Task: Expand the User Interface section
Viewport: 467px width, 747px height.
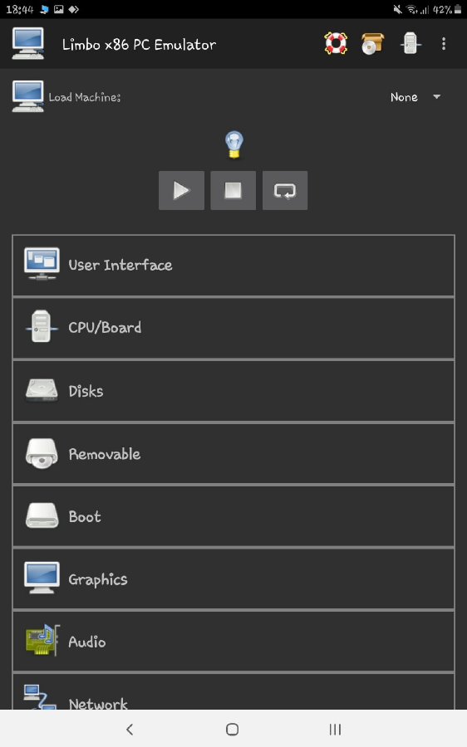Action: click(x=233, y=266)
